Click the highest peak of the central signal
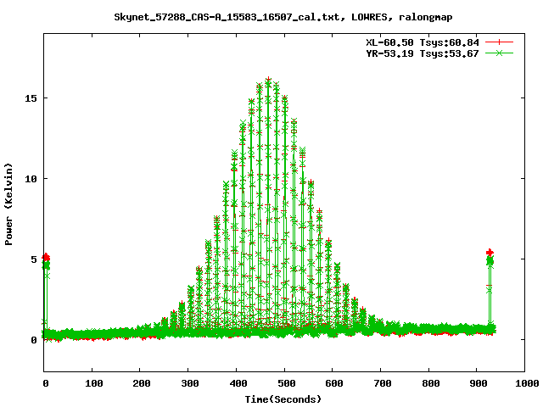This screenshot has height=407, width=543. tap(268, 81)
